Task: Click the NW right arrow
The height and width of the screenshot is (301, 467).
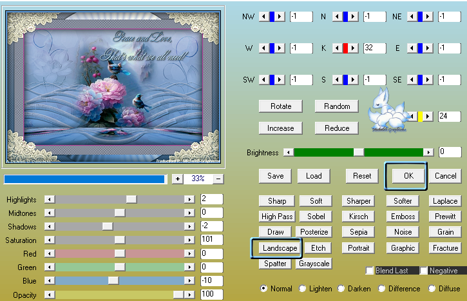Action: (x=280, y=17)
